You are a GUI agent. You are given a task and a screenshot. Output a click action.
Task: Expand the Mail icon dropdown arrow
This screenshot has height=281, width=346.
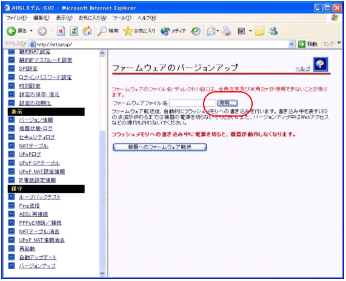click(218, 31)
